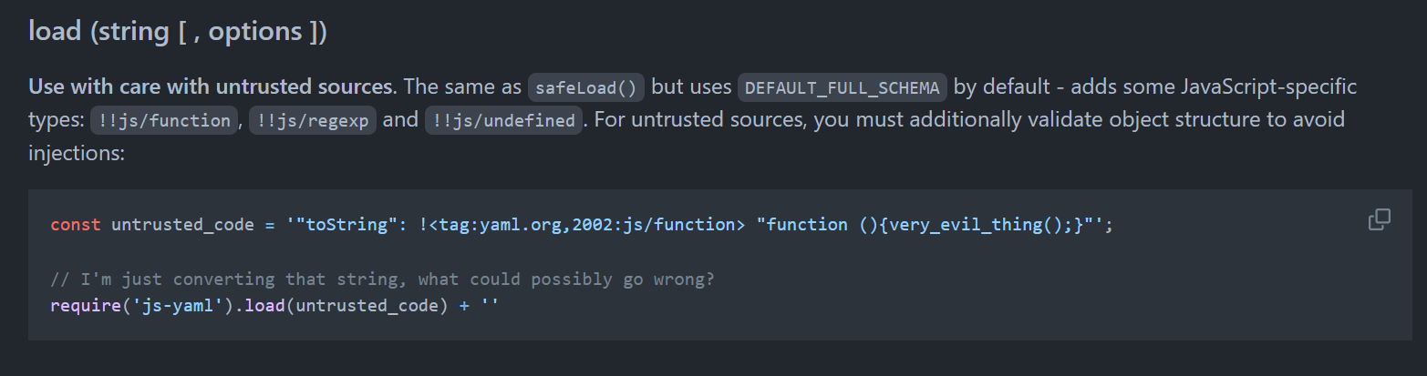Image resolution: width=1427 pixels, height=376 pixels.
Task: Select the !!js/undefined type tag
Action: [x=502, y=120]
